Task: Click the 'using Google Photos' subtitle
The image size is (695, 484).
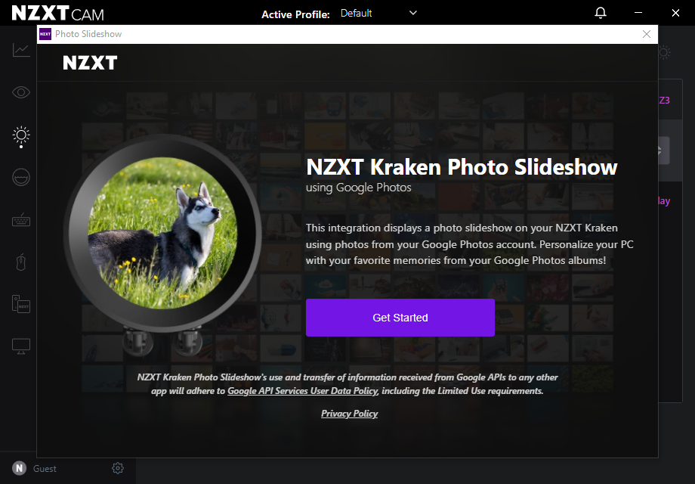Action: (359, 188)
